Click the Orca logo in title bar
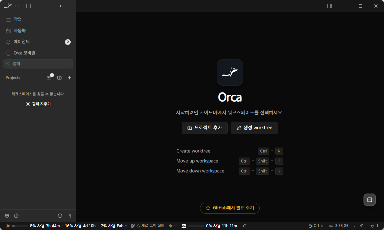The width and height of the screenshot is (384, 230). click(x=8, y=6)
